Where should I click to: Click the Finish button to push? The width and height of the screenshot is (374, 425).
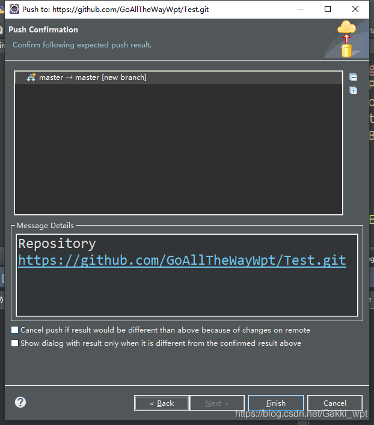click(276, 403)
